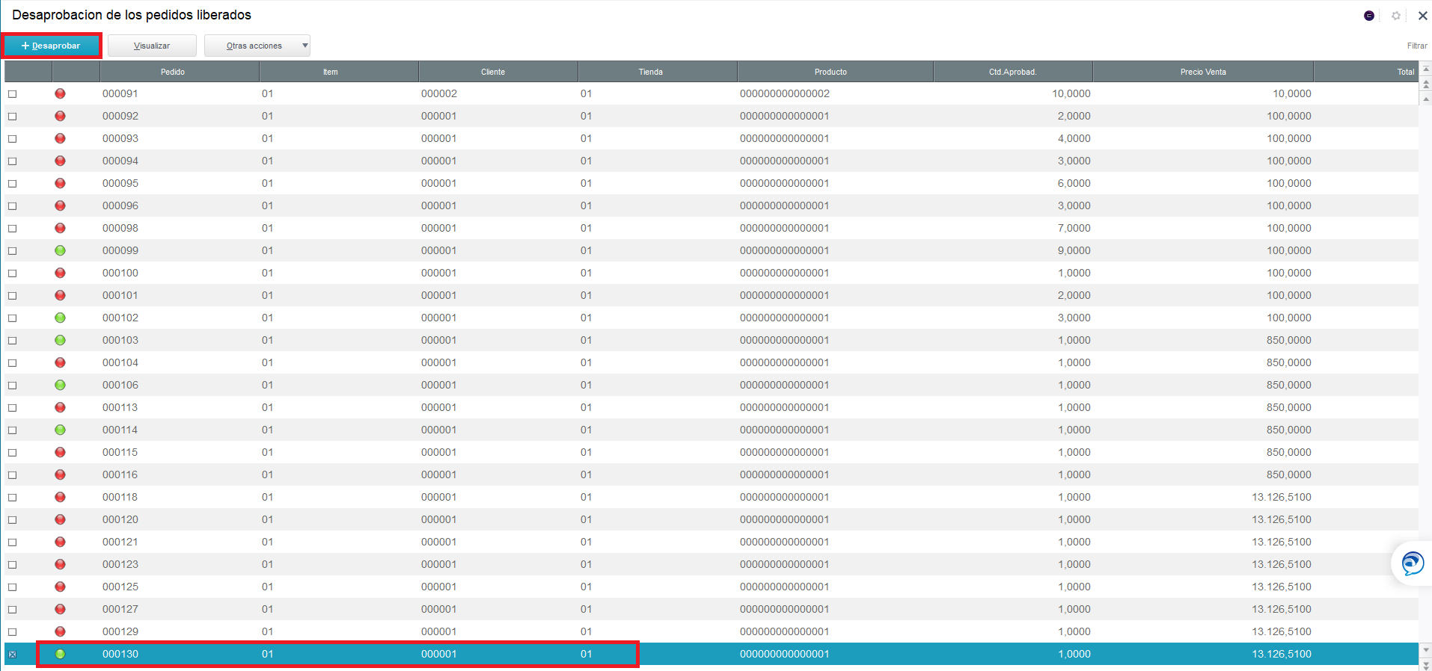1432x671 pixels.
Task: Click red status icon of pedido 000096
Action: (x=60, y=205)
